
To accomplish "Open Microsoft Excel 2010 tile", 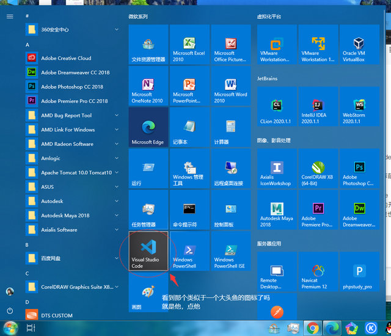I will coord(190,45).
